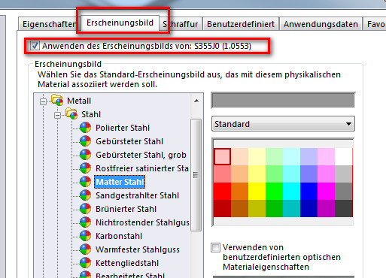Pick the orange color swatch
This screenshot has height=278, width=386.
(239, 191)
